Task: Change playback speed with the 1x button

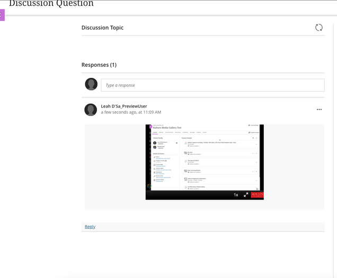Action: (236, 195)
